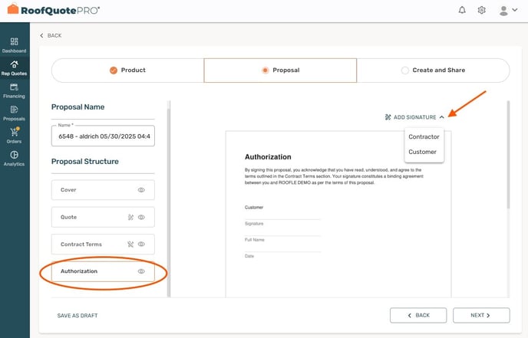Switch to the Proposal step
528x338 pixels.
coord(280,70)
